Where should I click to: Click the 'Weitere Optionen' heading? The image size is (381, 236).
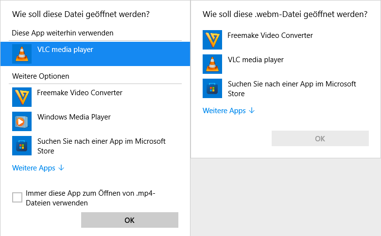point(41,76)
